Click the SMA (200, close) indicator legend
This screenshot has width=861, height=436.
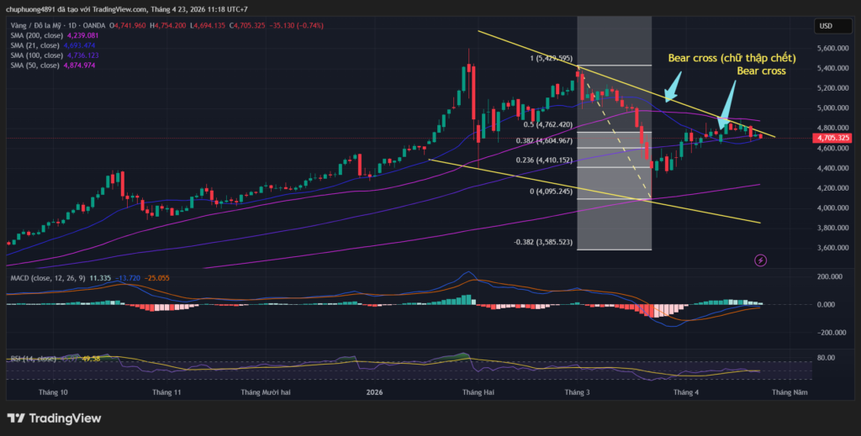coord(34,36)
